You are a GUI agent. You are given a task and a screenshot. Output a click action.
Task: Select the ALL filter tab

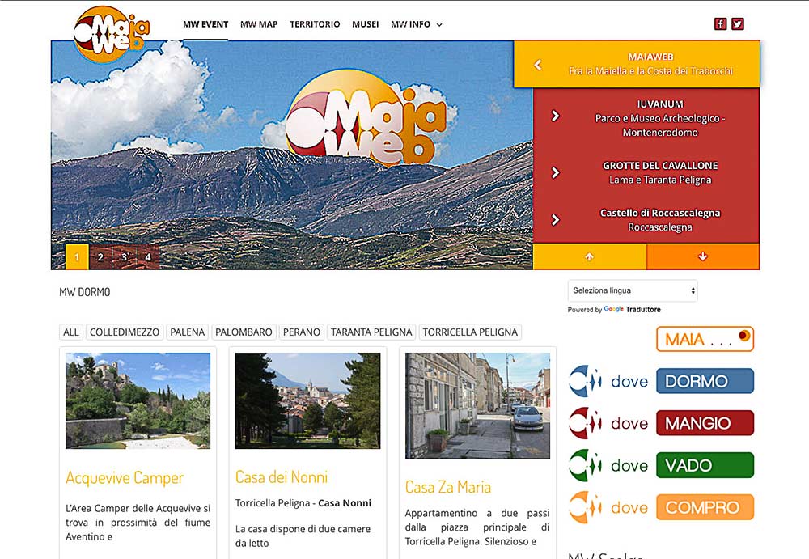coord(71,332)
